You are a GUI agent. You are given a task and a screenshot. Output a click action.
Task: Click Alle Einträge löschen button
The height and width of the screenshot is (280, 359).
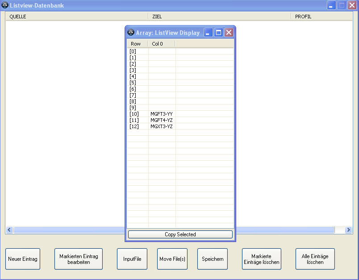point(315,259)
